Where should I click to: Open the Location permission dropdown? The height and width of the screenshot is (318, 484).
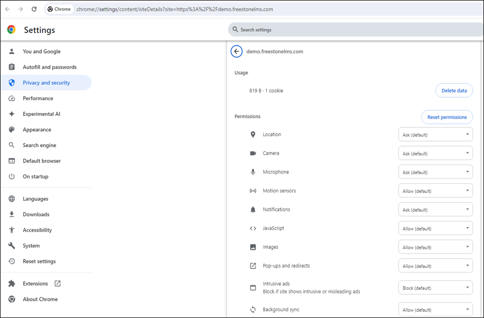pyautogui.click(x=435, y=134)
